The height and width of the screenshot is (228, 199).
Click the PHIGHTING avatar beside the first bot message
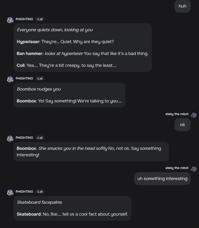[10, 20]
